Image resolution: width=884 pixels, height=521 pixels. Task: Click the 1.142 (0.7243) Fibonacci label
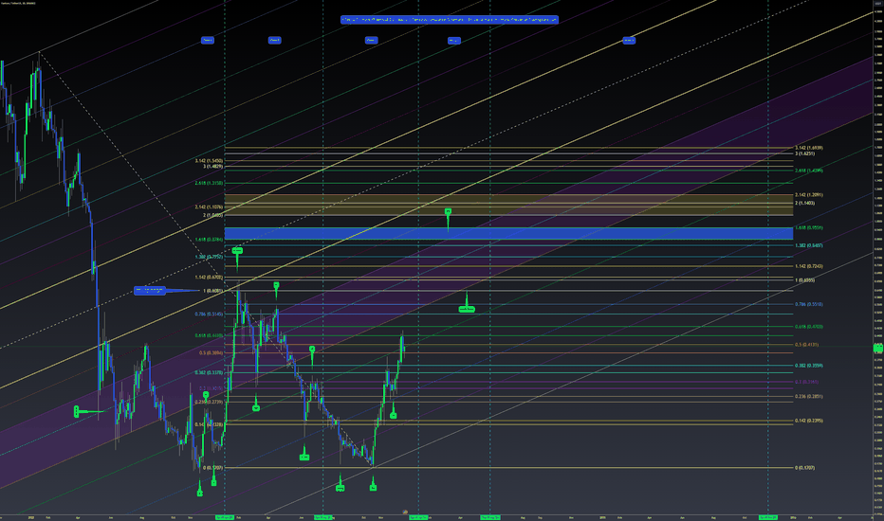[808, 266]
